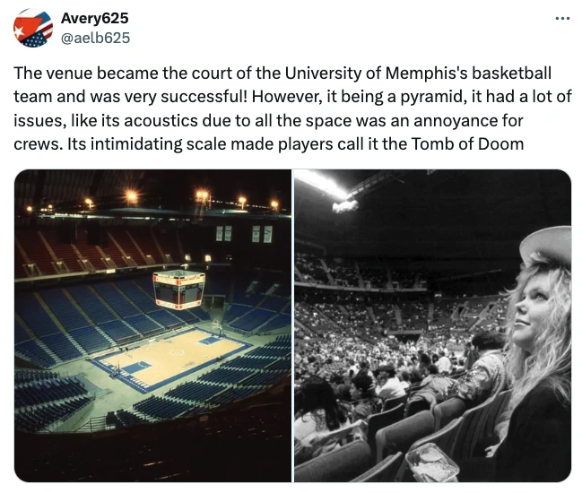Open the more options ellipsis menu

pyautogui.click(x=562, y=18)
